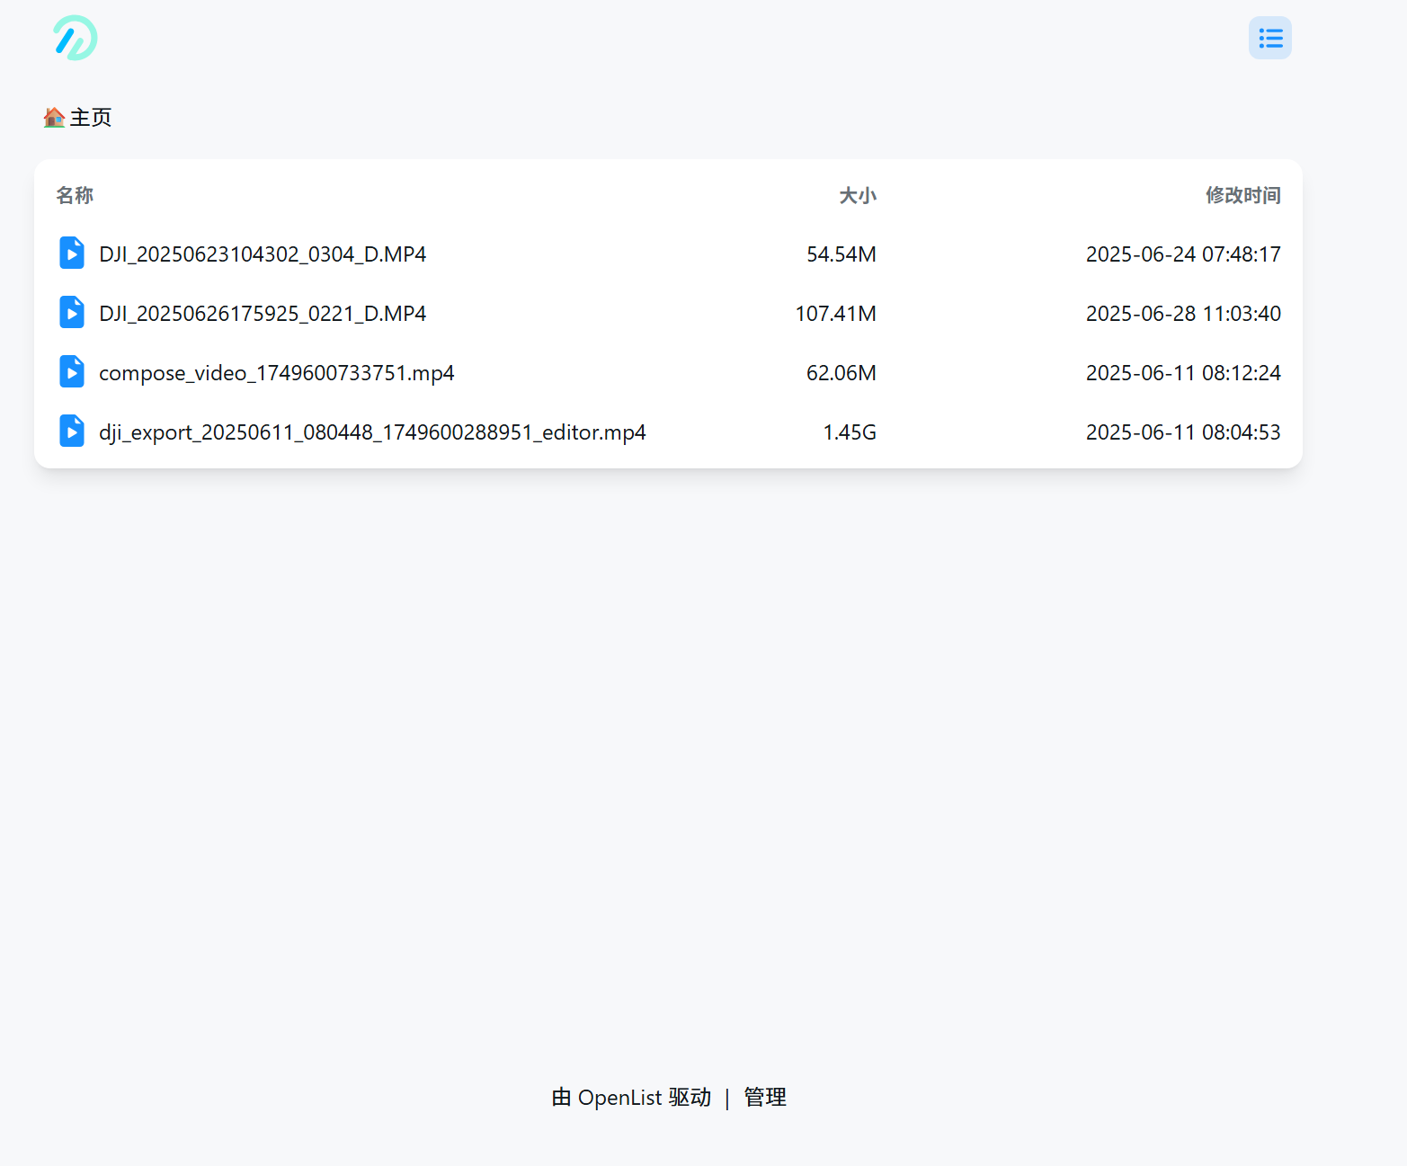
Task: Open the 管理 admin page
Action: (x=763, y=1097)
